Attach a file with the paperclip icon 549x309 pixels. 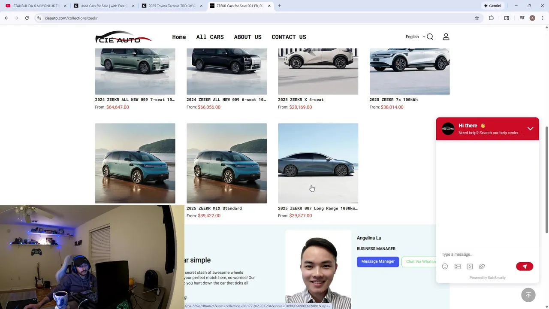pyautogui.click(x=482, y=267)
